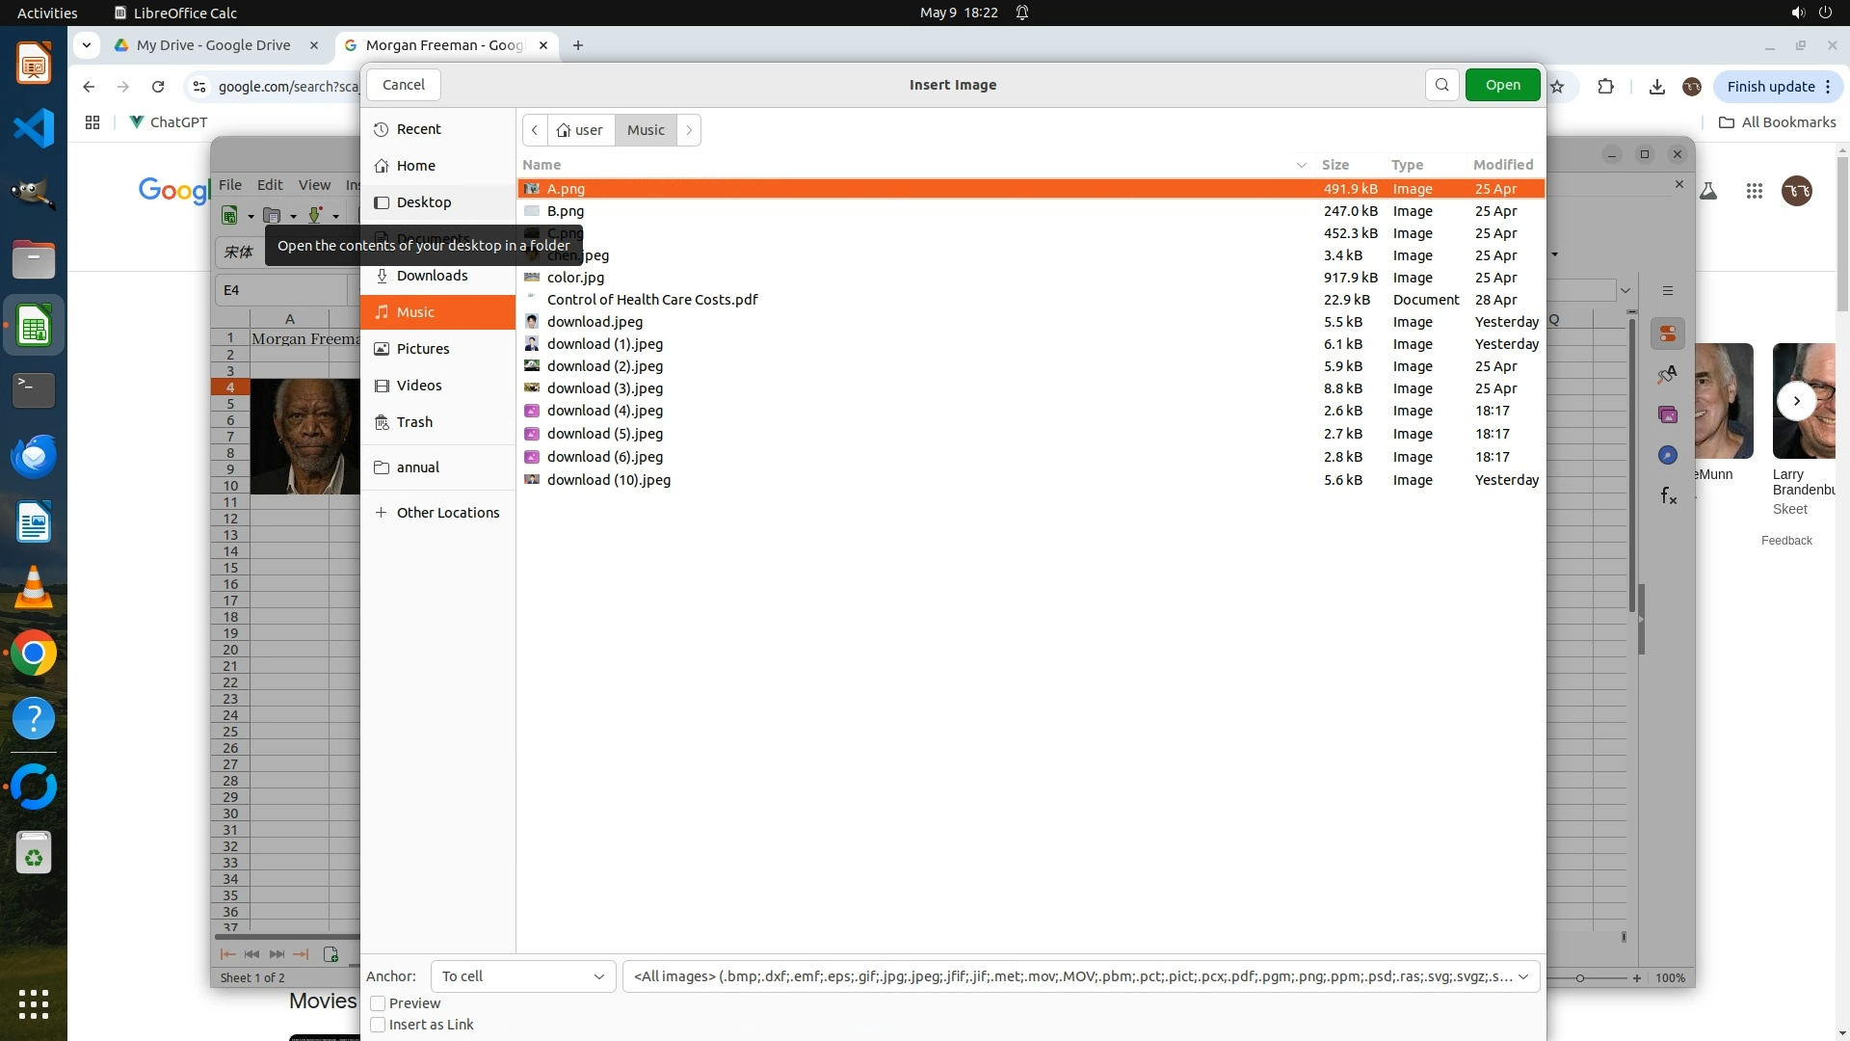Open the Functions sidebar panel icon
This screenshot has width=1850, height=1041.
(x=1668, y=496)
